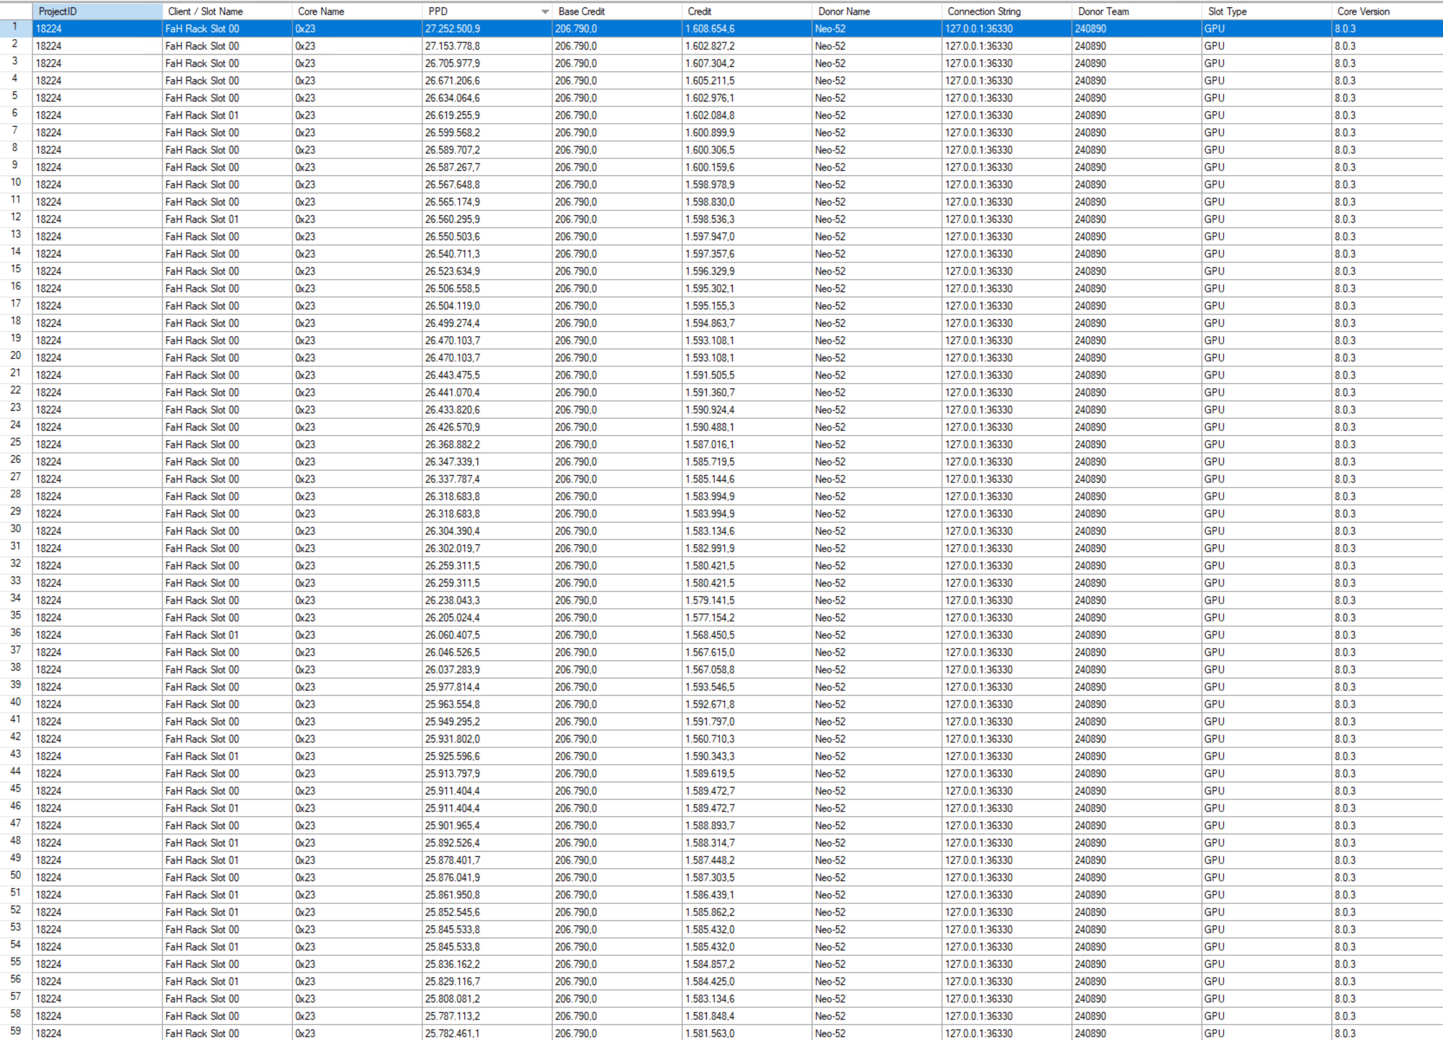Click PPD cell 26.060.407,5

pos(452,635)
